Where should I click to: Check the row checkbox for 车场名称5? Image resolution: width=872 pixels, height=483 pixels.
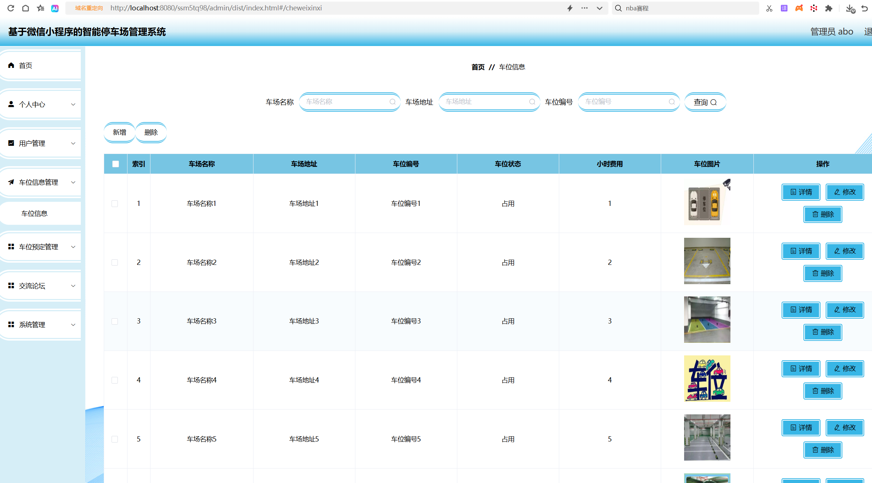pos(115,439)
